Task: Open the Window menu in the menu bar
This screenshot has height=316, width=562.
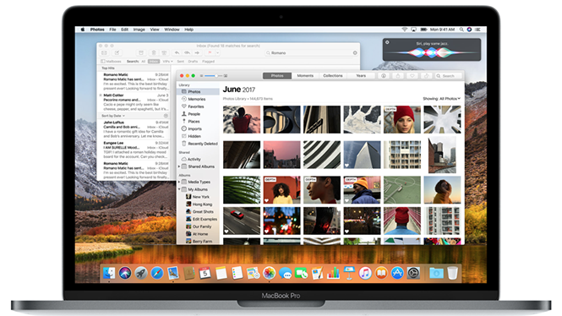Action: 172,30
